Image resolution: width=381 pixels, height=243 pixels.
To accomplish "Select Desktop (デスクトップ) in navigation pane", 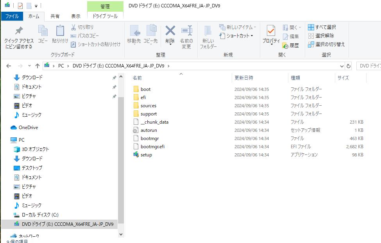I will click(x=32, y=168).
